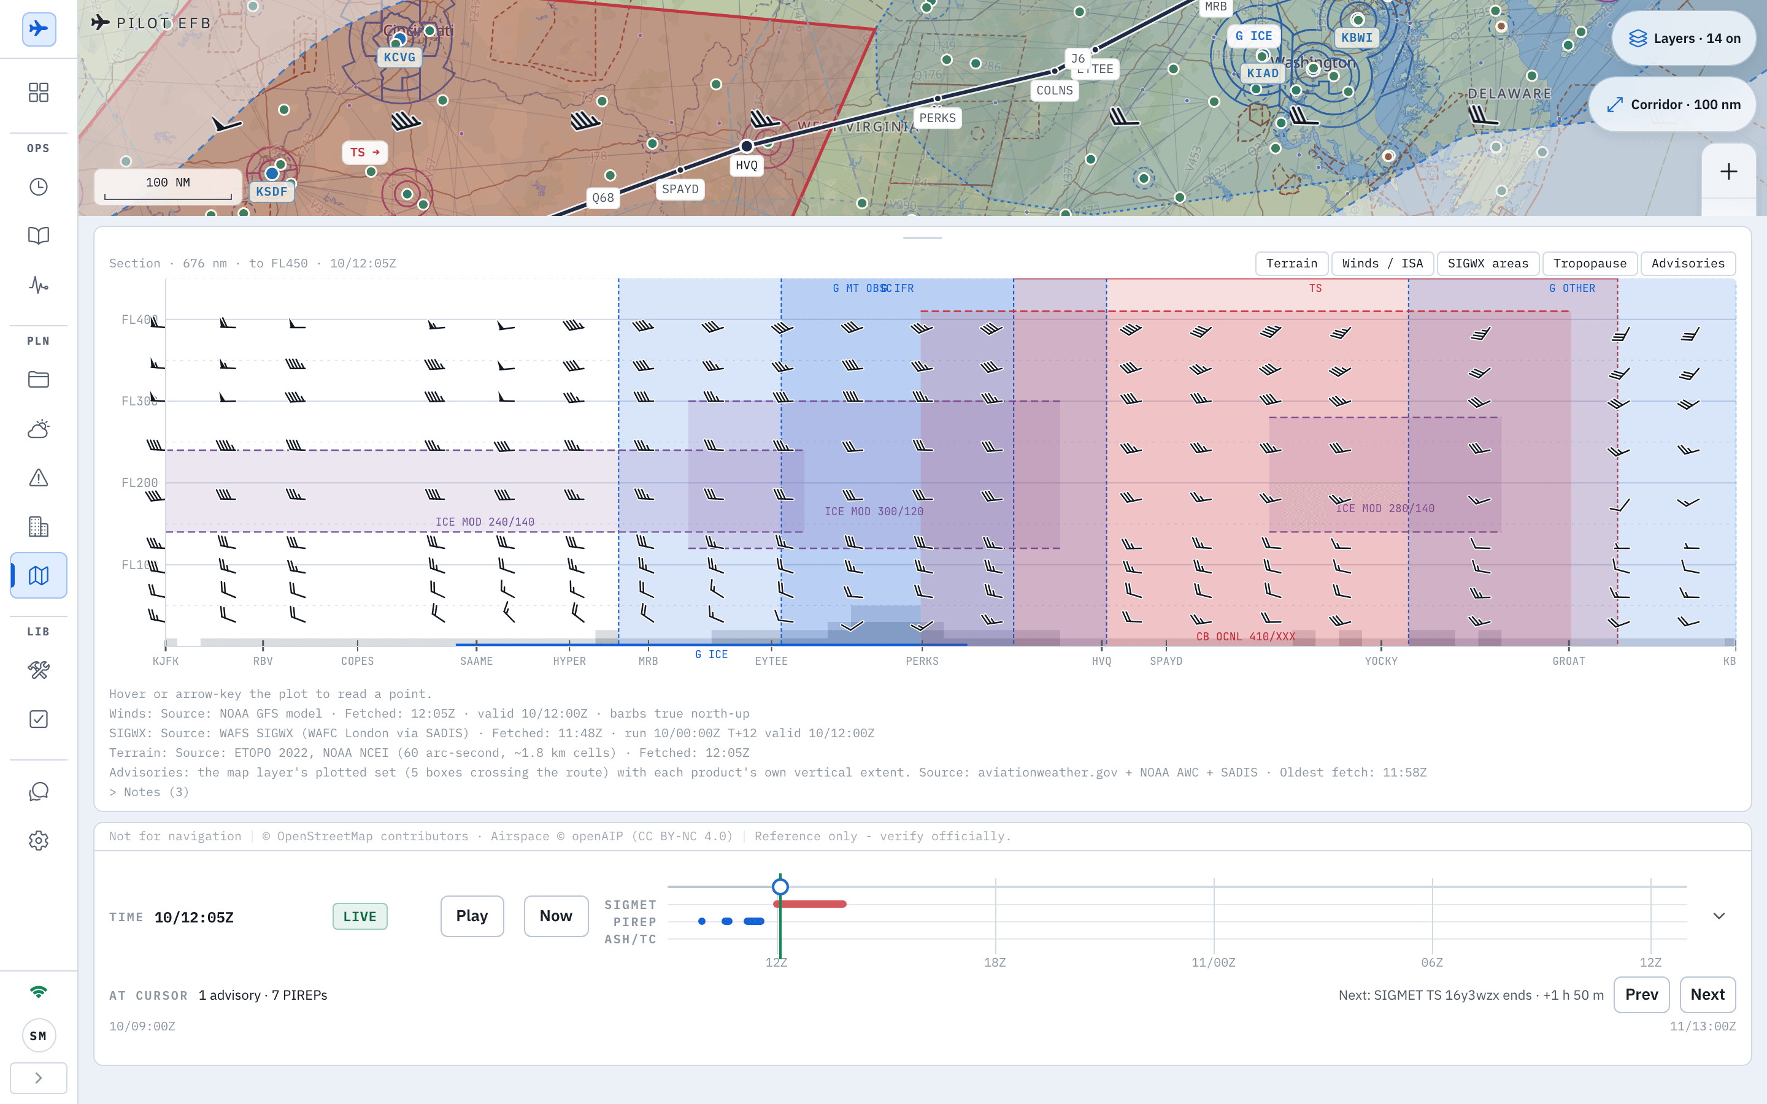Image resolution: width=1767 pixels, height=1104 pixels.
Task: Click the longest blue PIREP marker on timeline
Action: pyautogui.click(x=753, y=921)
